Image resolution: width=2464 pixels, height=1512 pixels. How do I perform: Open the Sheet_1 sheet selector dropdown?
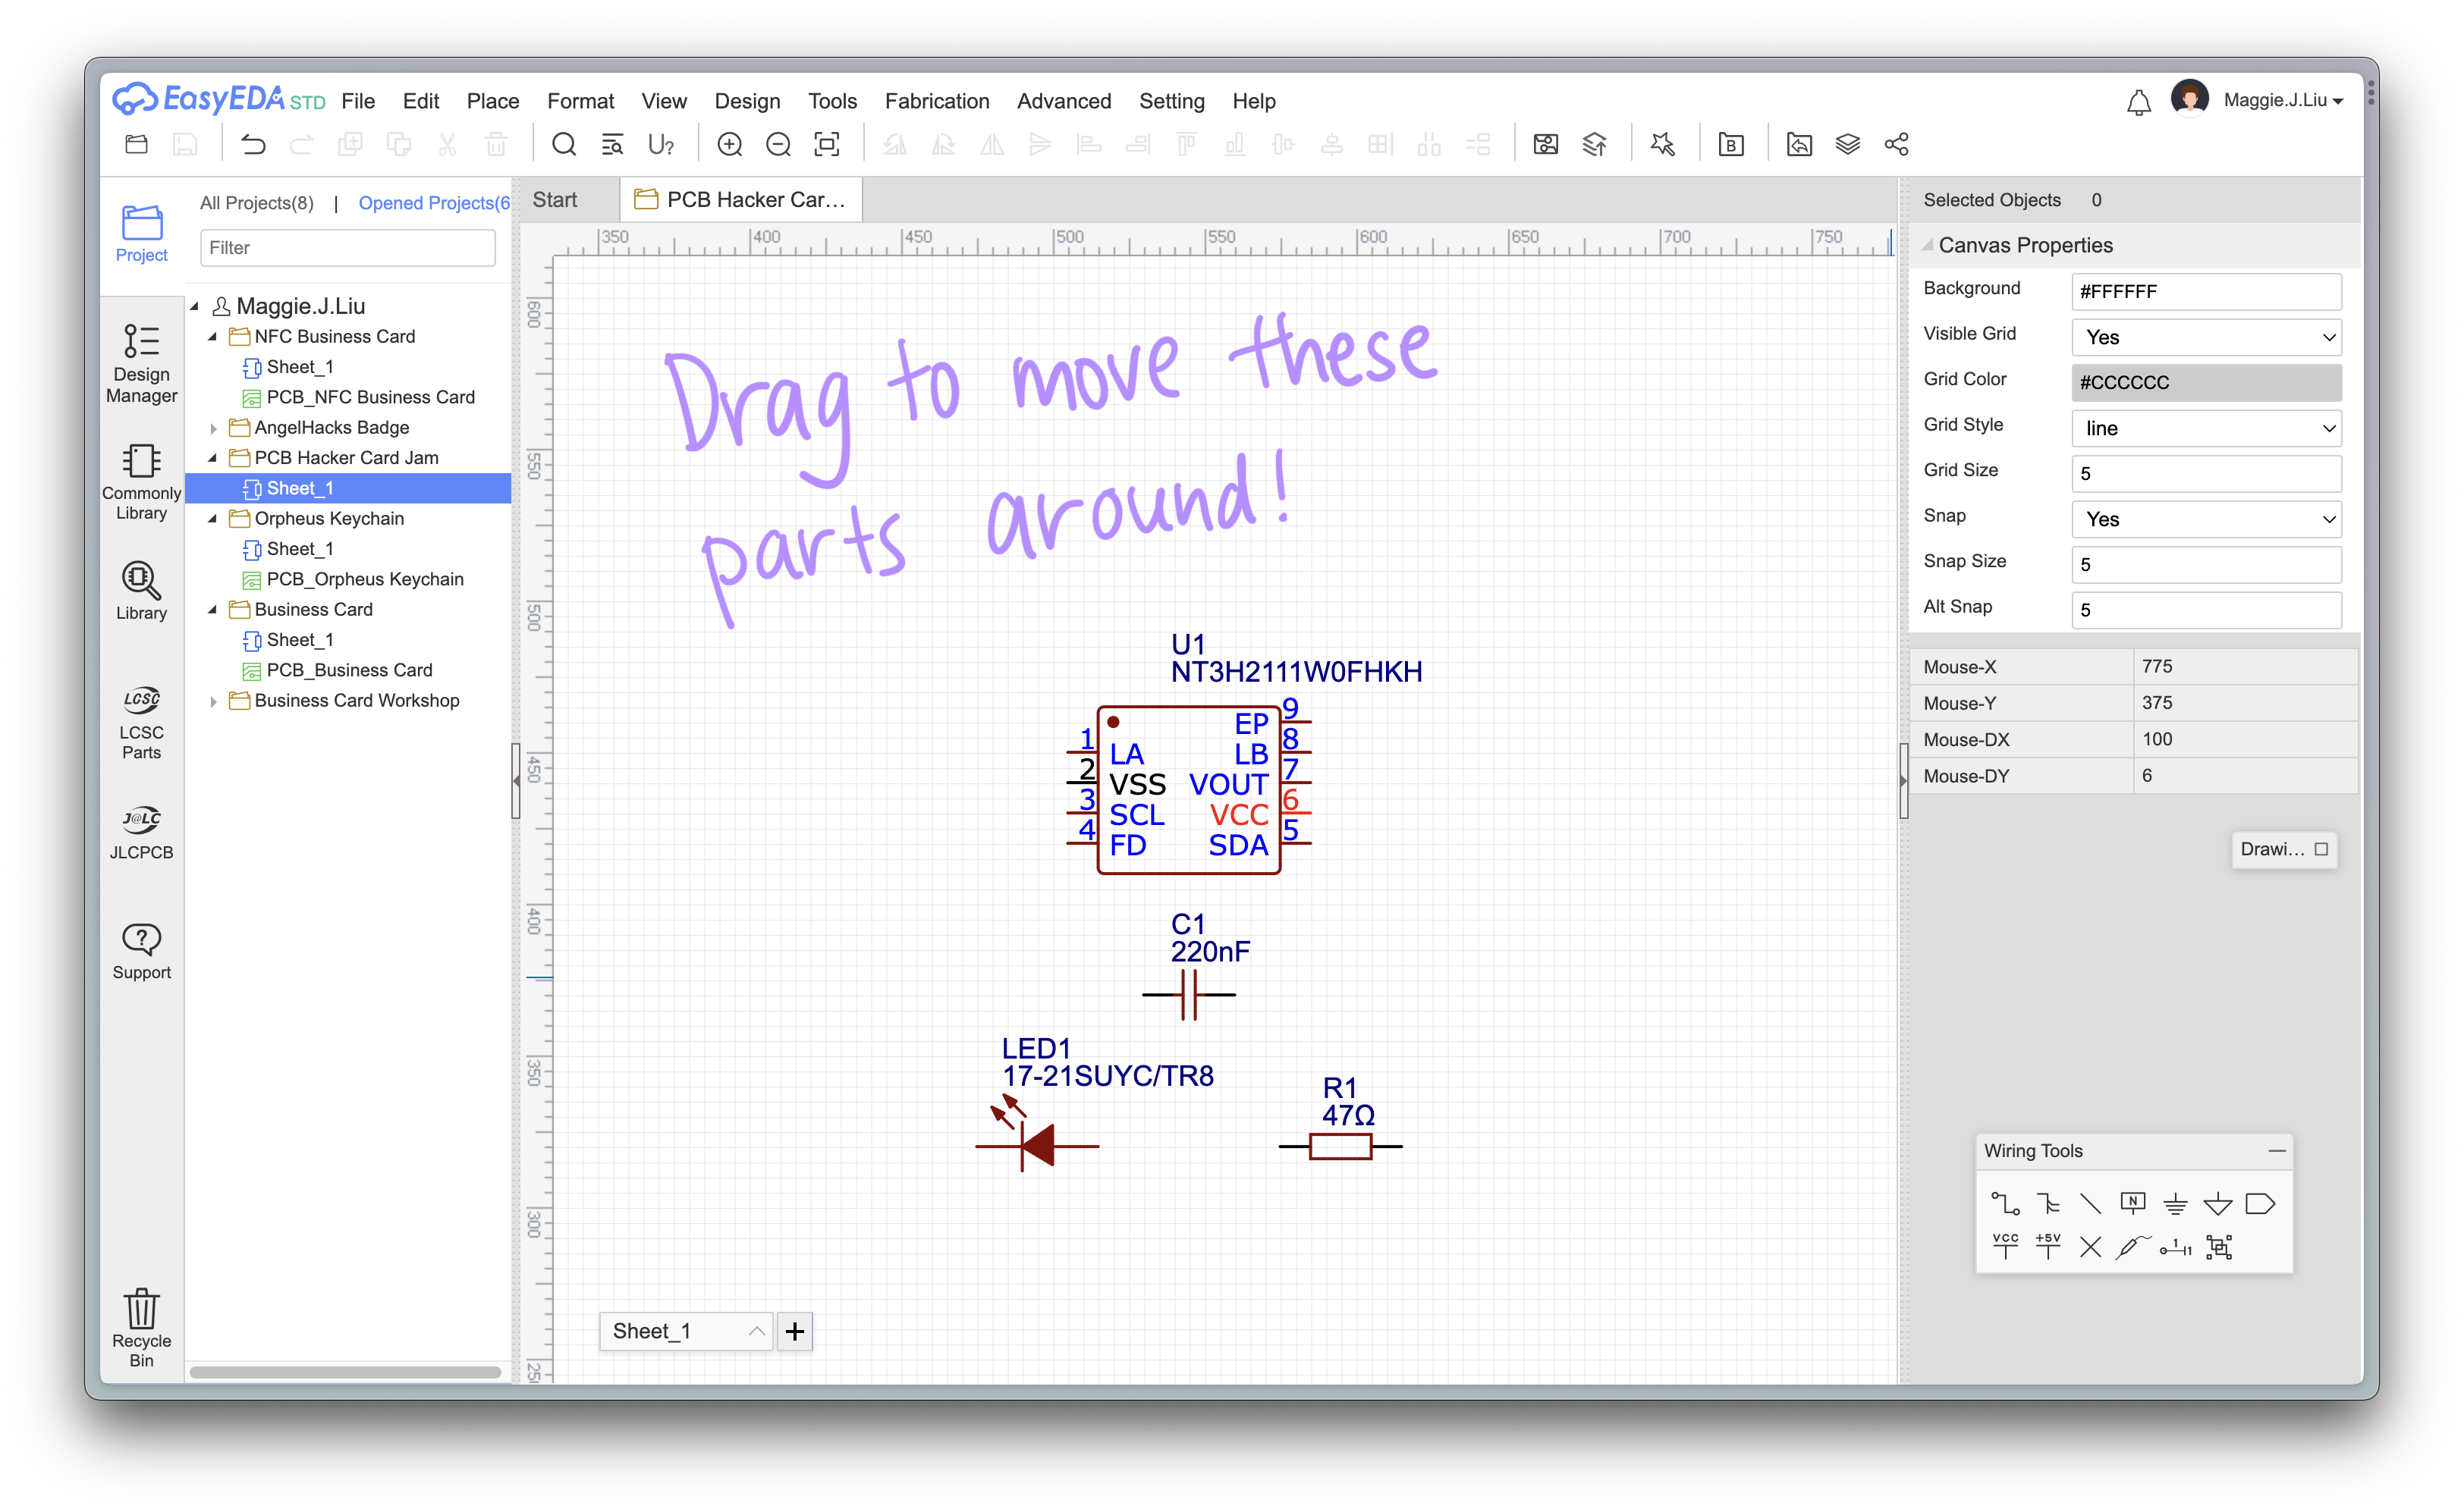click(x=685, y=1331)
